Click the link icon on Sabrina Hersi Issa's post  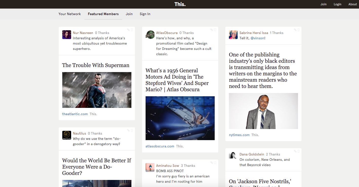point(295,30)
